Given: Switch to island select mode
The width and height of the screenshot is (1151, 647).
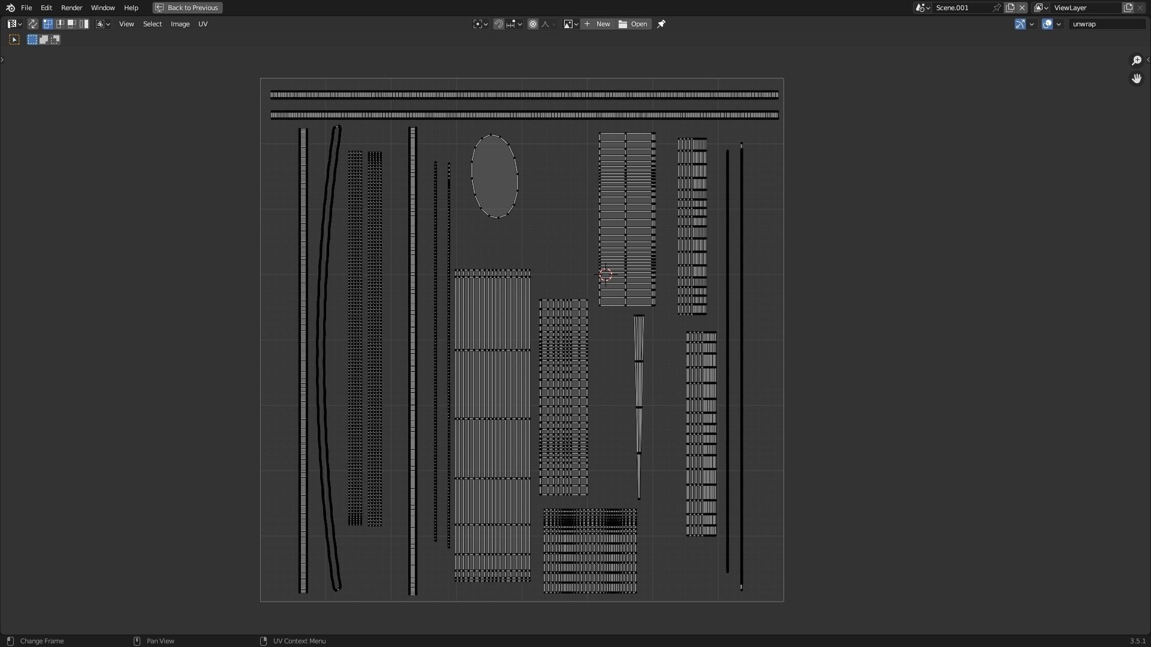Looking at the screenshot, I should pyautogui.click(x=84, y=24).
